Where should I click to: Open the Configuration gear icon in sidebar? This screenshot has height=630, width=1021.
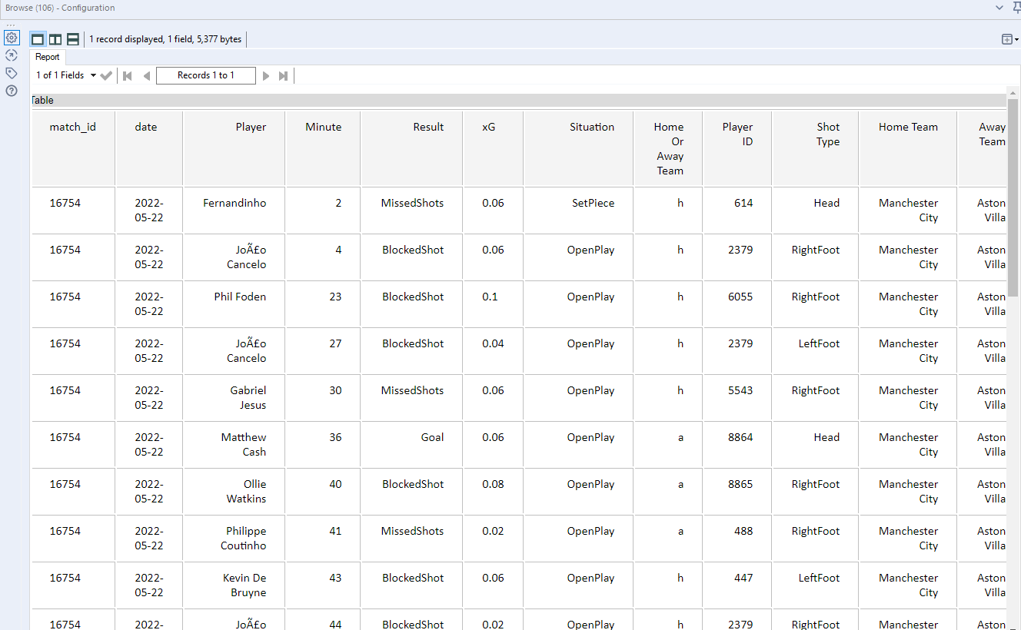pyautogui.click(x=12, y=38)
